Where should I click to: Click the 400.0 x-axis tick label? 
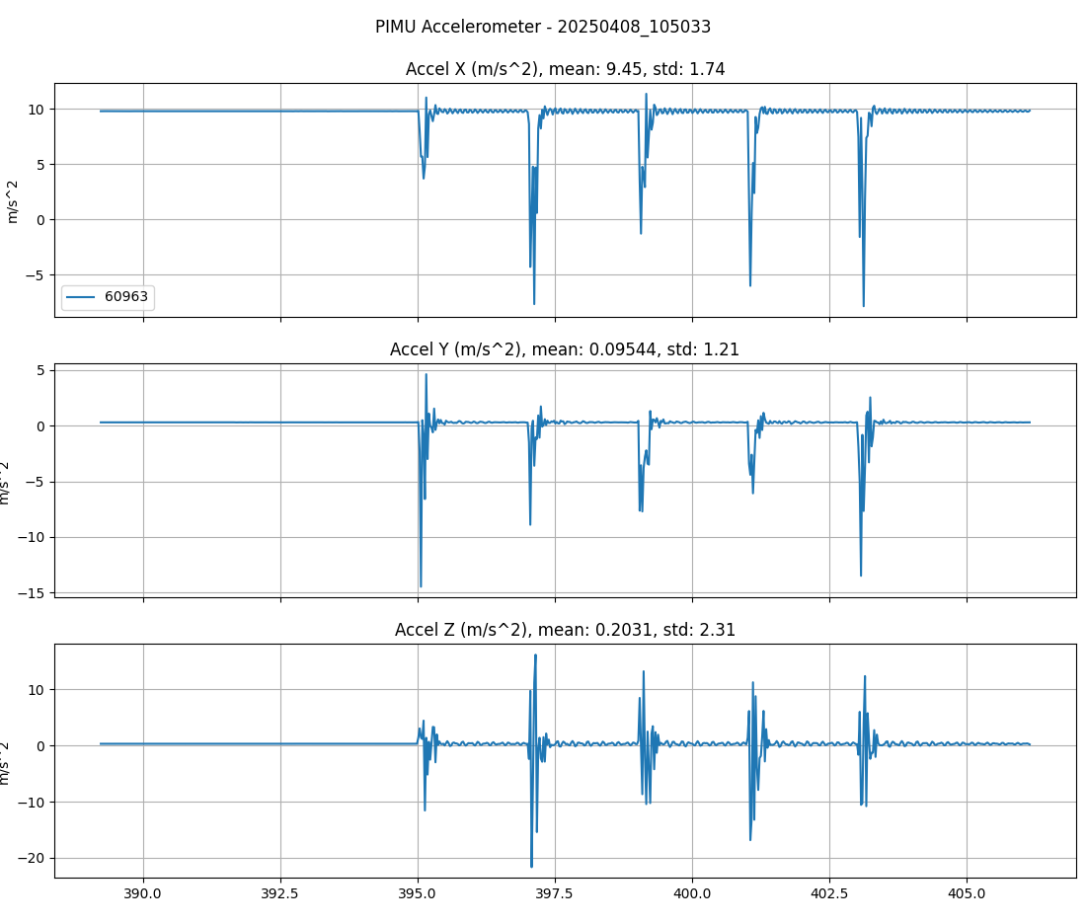pos(692,893)
